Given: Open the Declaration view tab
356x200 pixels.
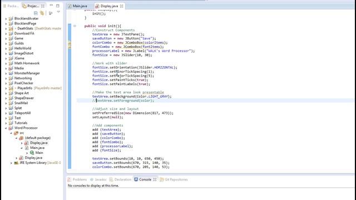Looking at the screenshot, I should click(x=120, y=179).
